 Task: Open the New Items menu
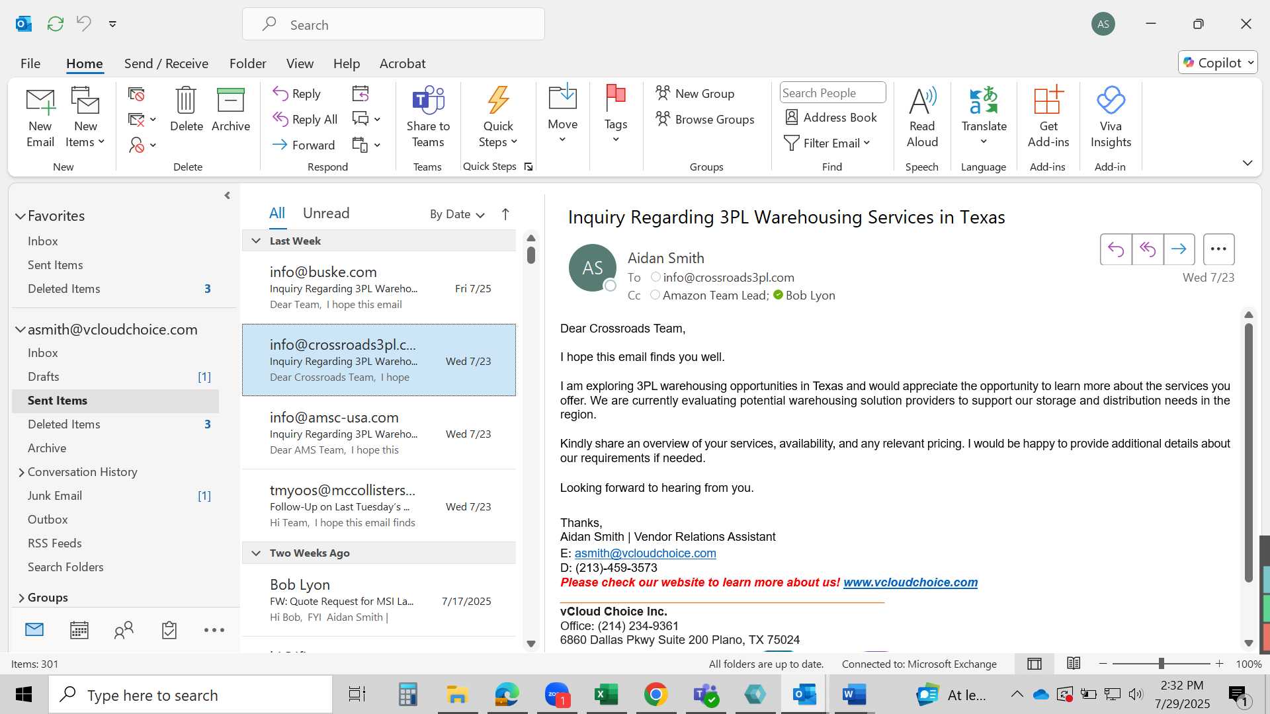[x=85, y=118]
